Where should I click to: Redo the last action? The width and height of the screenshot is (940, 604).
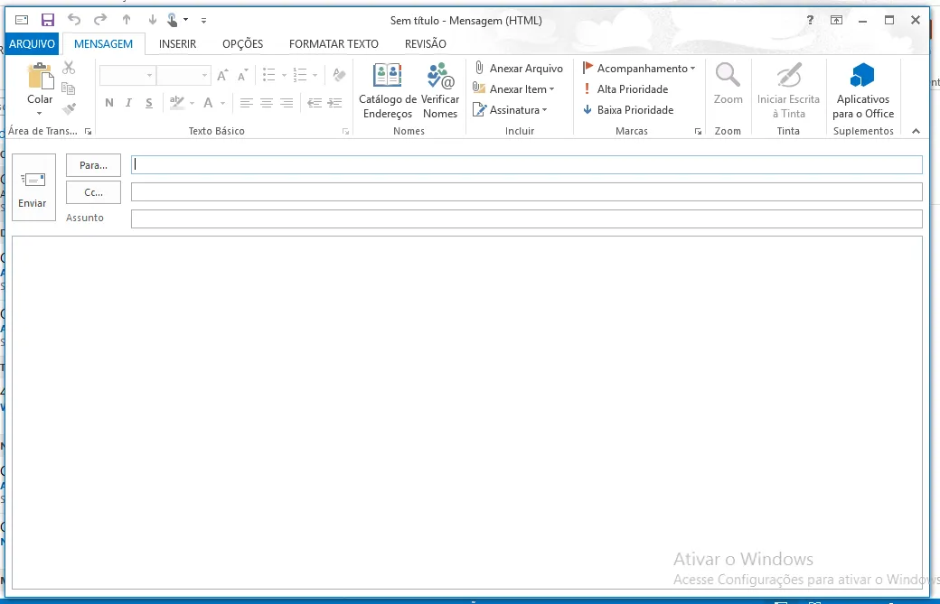point(100,20)
